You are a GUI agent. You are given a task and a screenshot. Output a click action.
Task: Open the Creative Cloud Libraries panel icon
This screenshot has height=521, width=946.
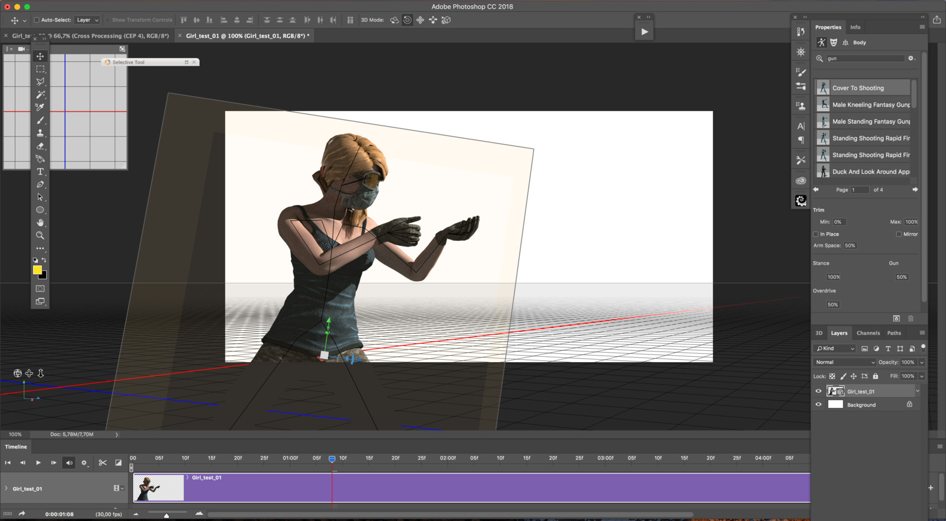801,181
